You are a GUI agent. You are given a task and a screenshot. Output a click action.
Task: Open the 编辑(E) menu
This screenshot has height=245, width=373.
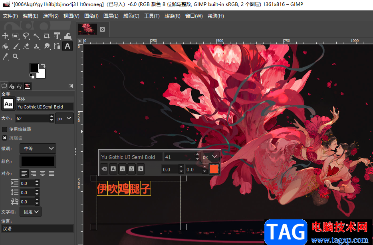(x=30, y=16)
